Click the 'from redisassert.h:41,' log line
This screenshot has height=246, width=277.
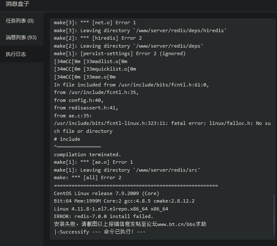(86, 108)
